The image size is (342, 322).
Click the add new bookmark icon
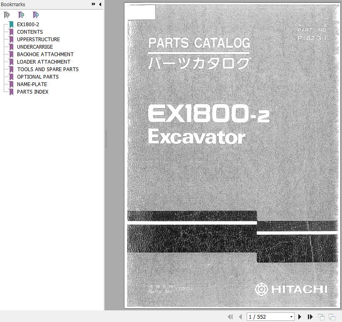click(x=21, y=15)
